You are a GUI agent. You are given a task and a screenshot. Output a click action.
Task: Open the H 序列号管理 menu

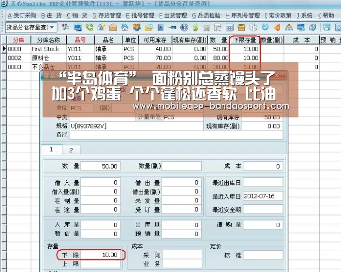pos(242,15)
